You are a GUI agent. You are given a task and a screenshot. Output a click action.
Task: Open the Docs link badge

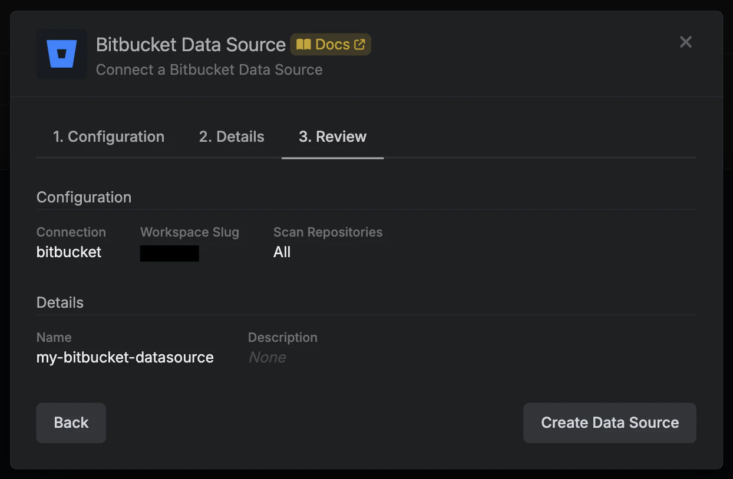tap(331, 44)
